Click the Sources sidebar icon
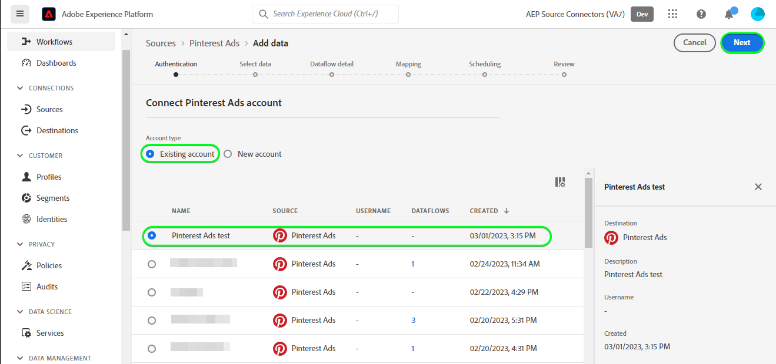Viewport: 776px width, 364px height. pyautogui.click(x=26, y=109)
